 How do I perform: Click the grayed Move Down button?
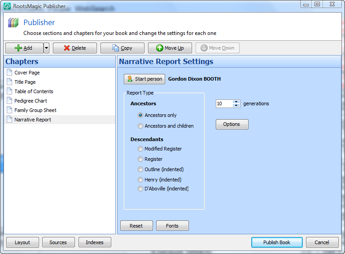point(218,48)
